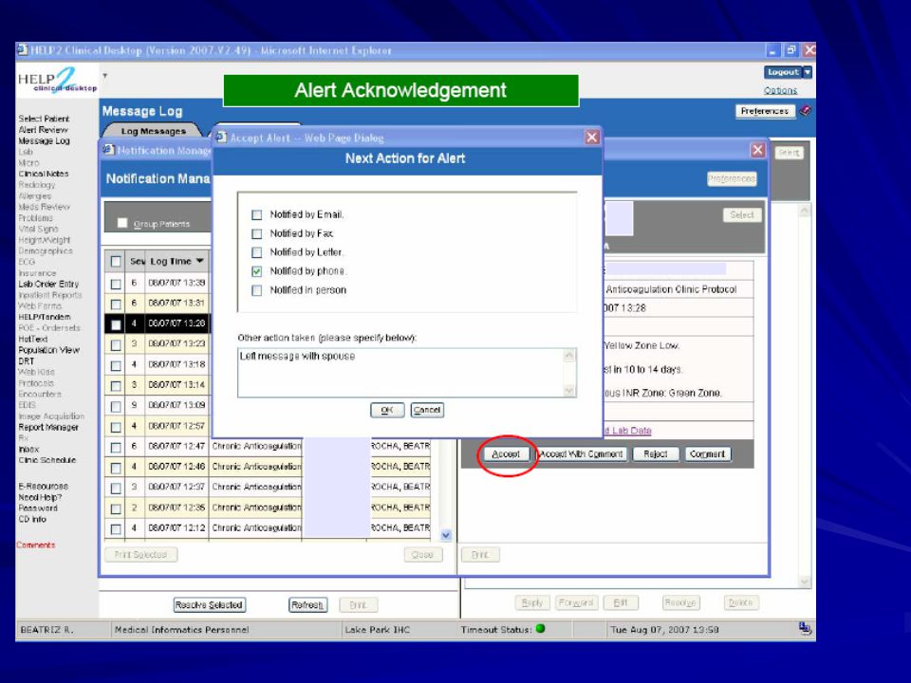Open the Options link
The height and width of the screenshot is (683, 911).
coord(780,91)
